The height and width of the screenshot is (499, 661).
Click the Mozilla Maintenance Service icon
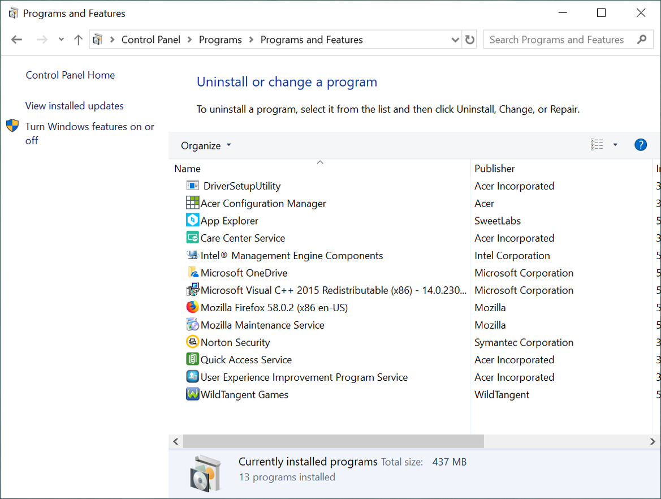[x=193, y=324]
